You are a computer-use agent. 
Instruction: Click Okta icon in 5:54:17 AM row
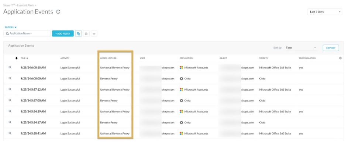tap(181, 122)
